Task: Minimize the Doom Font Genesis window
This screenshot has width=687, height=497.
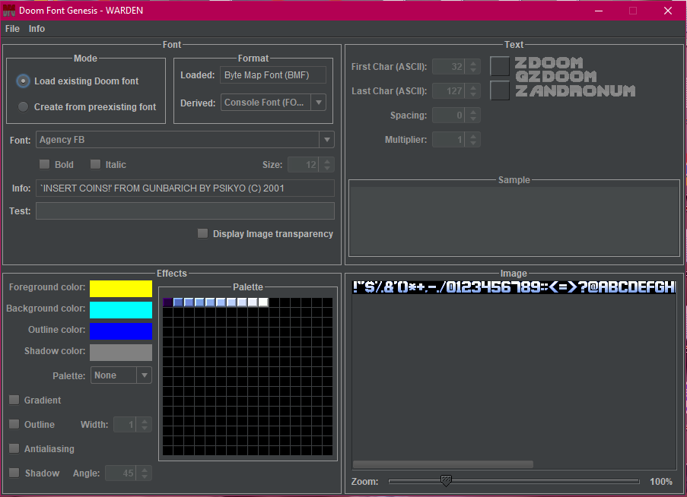Action: 599,11
